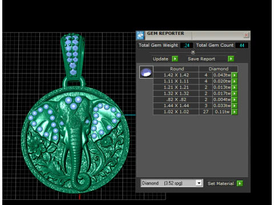Click the count cell showing 27
The width and height of the screenshot is (274, 205).
[x=205, y=112]
